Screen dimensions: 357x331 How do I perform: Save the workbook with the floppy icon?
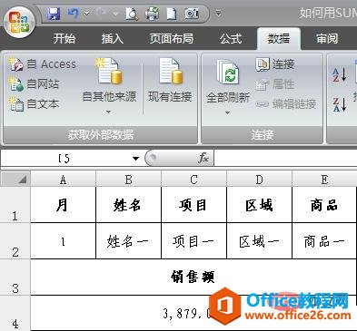[54, 14]
